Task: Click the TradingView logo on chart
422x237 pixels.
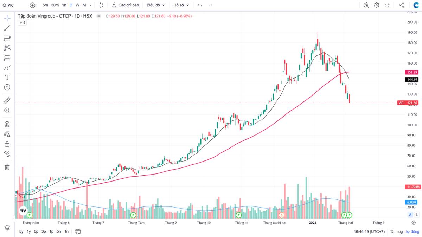Action: point(23,211)
